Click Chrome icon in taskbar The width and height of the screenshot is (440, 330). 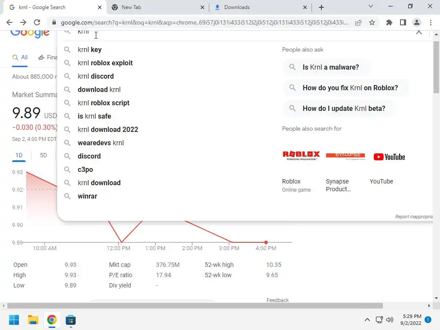click(x=52, y=320)
